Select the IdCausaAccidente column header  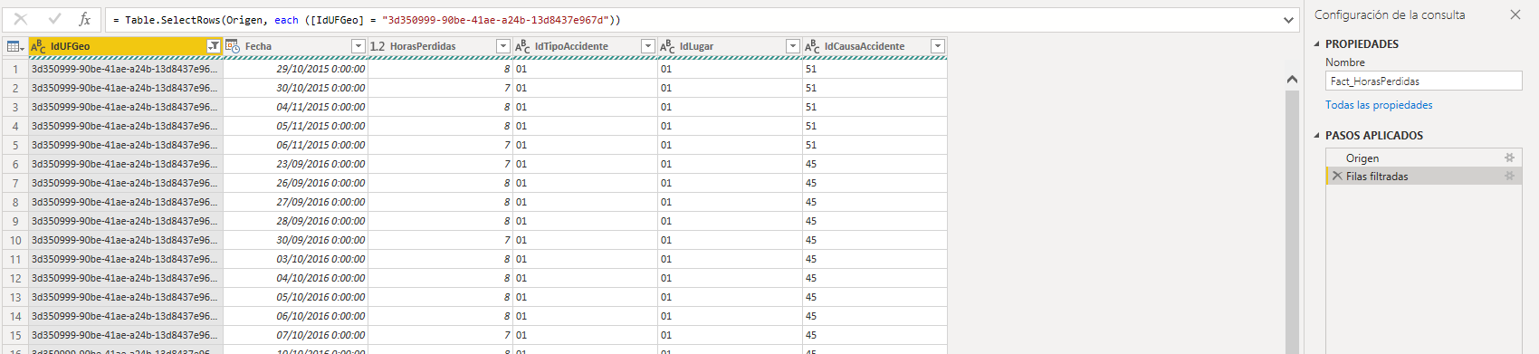click(875, 46)
